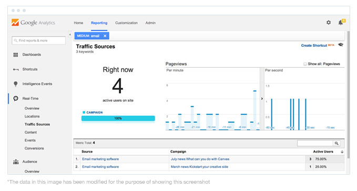Open July news What can you do with Canvas campaign
The height and width of the screenshot is (191, 357).
coord(200,159)
